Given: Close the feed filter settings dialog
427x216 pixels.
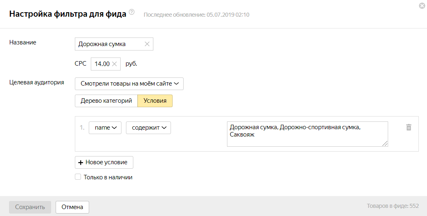Looking at the screenshot, I should coord(422,6).
